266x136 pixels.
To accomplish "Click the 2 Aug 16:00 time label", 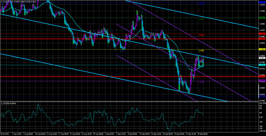I will [x=17, y=134].
